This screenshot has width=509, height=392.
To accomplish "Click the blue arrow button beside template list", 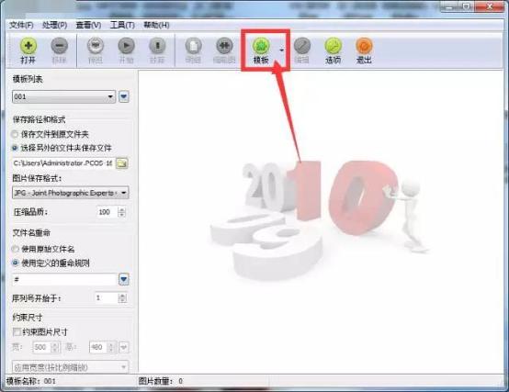I will (x=124, y=96).
